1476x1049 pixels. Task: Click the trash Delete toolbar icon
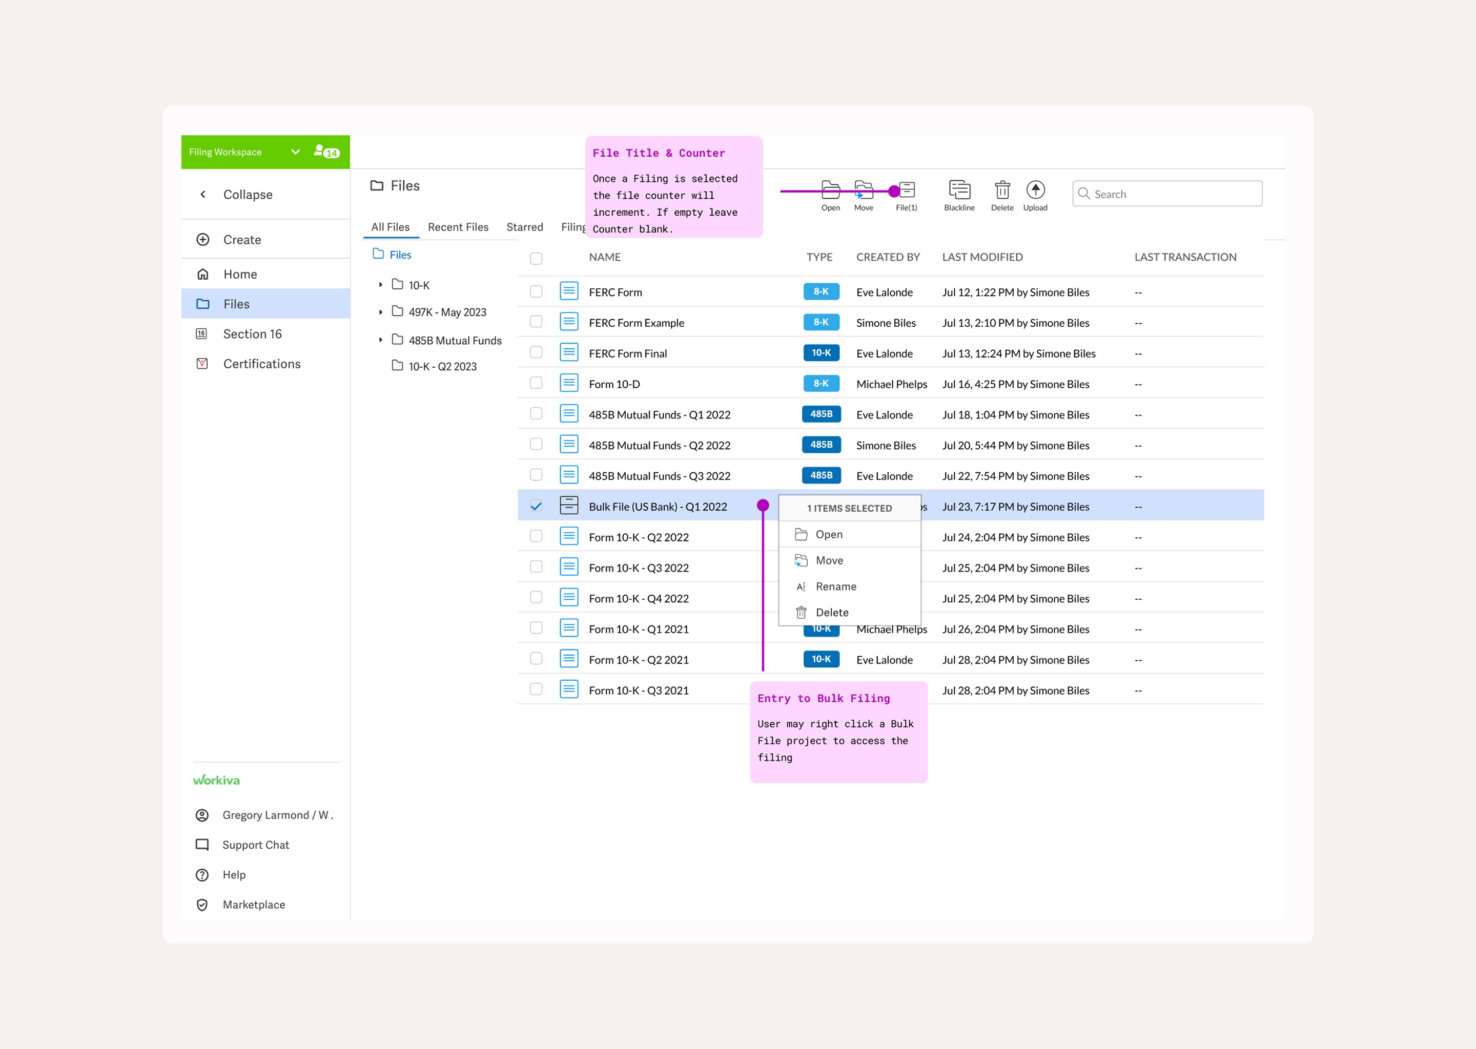click(1001, 191)
